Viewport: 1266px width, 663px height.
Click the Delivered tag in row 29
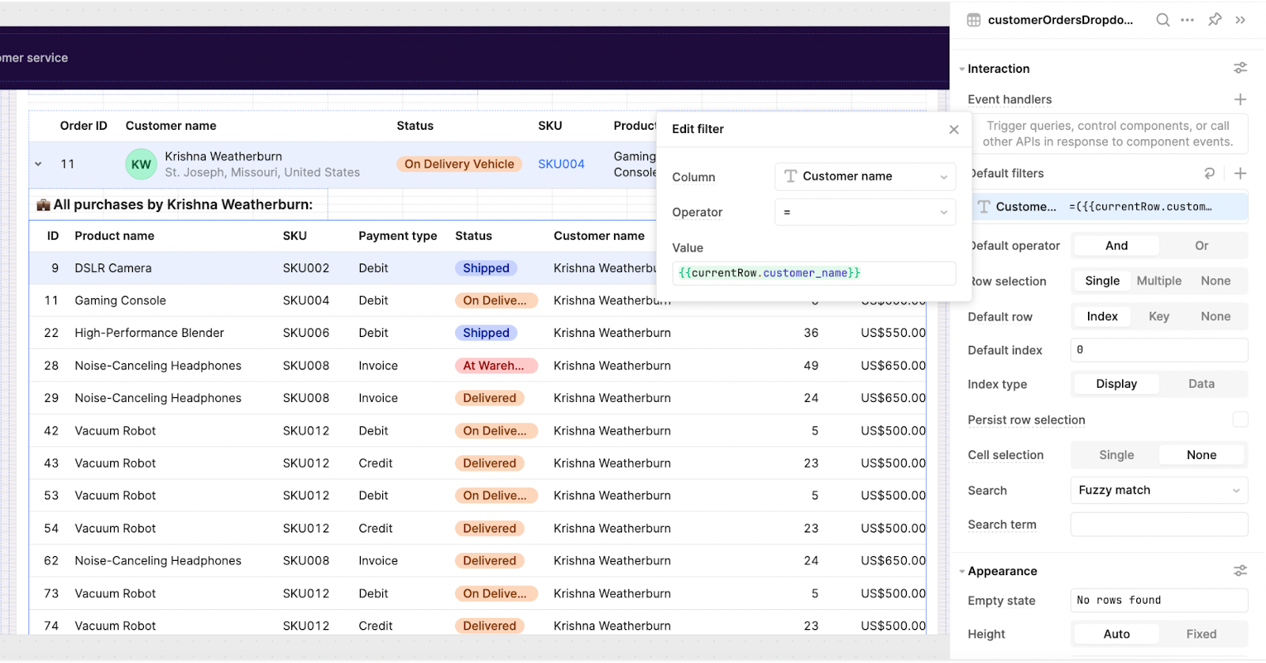tap(490, 398)
